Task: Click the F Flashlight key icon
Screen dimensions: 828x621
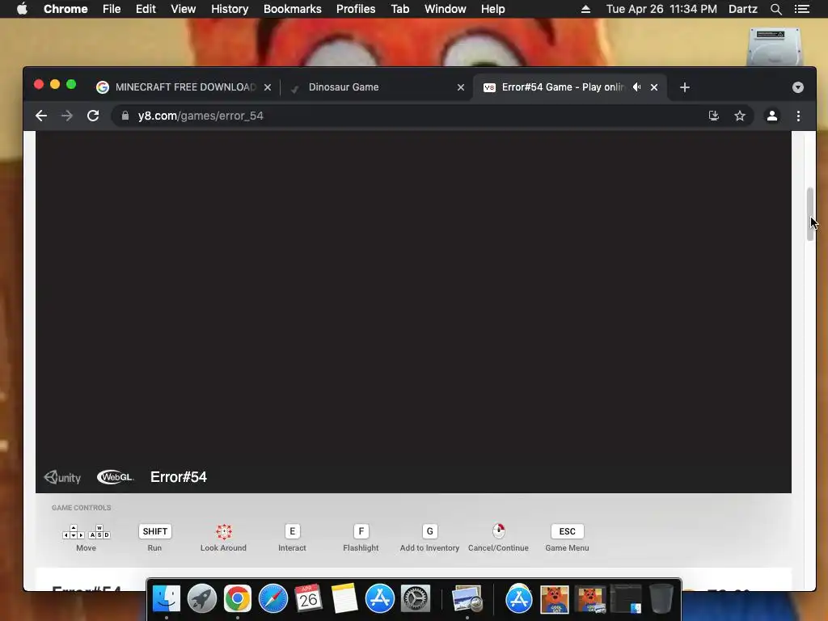Action: [x=361, y=531]
